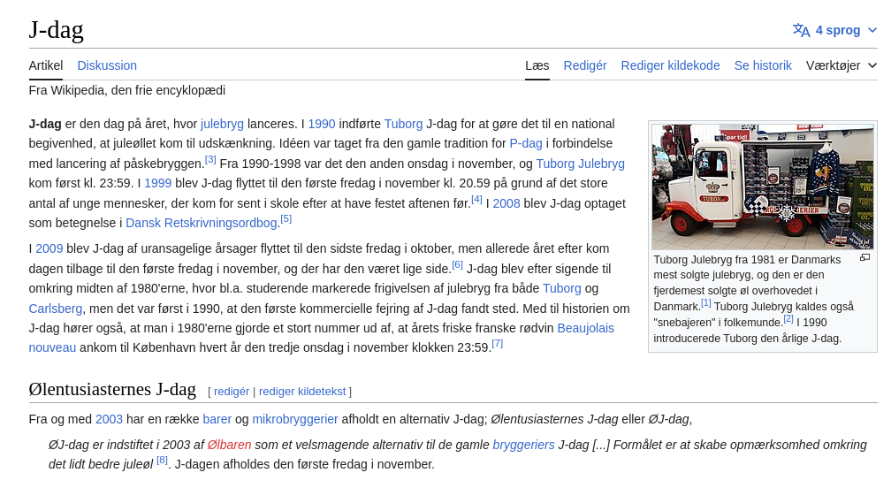
Task: Open the Rediger kildekode tab
Action: [670, 65]
